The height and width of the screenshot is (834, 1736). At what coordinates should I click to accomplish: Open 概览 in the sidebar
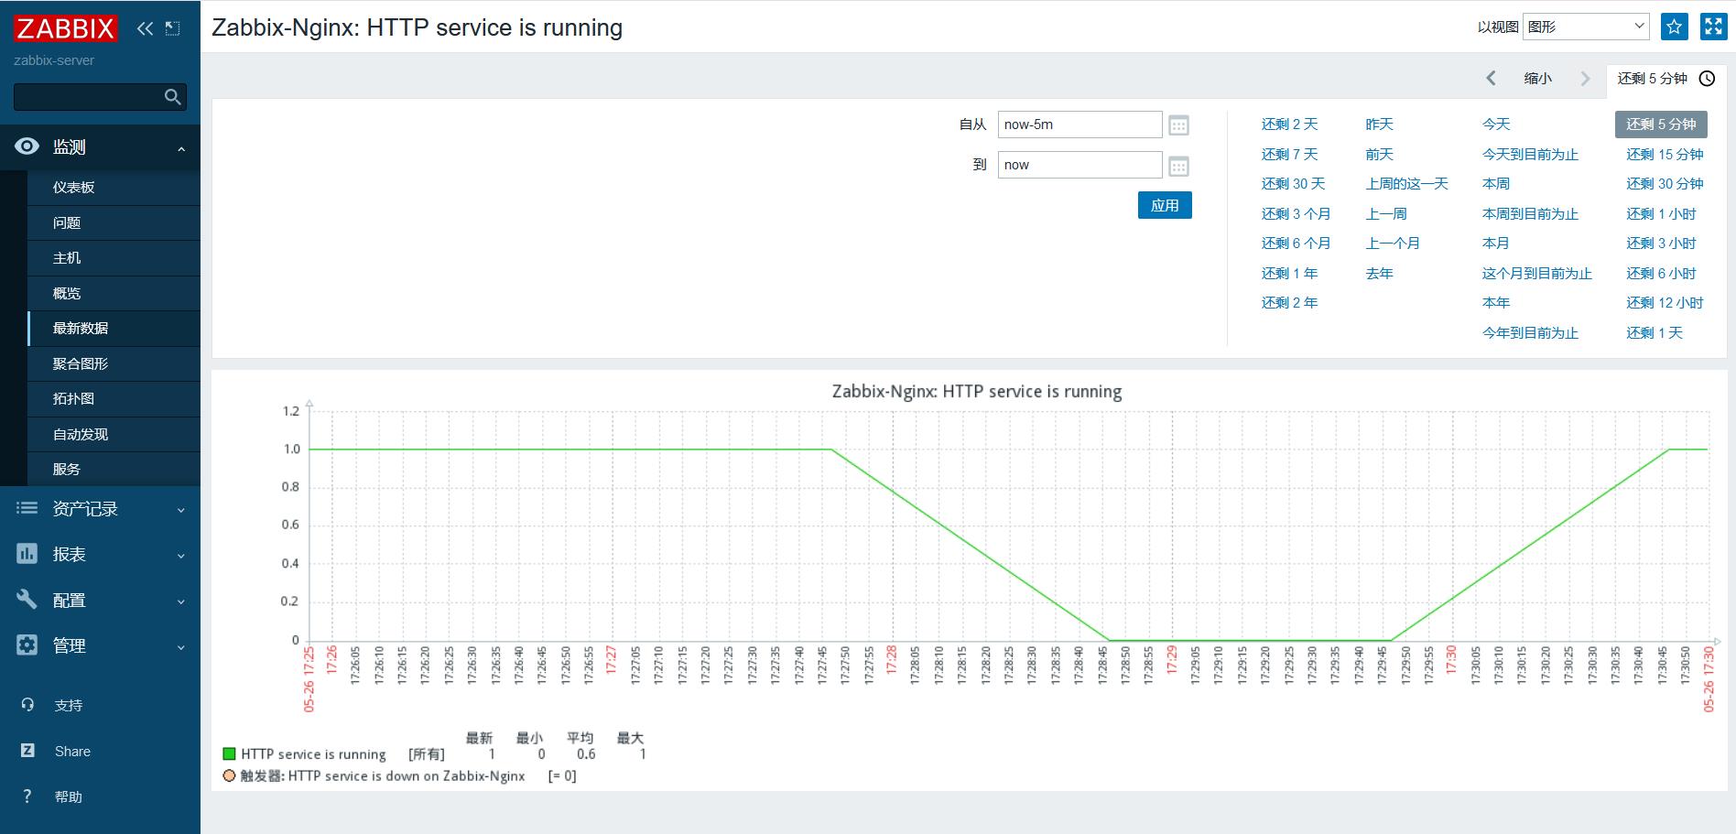coord(114,293)
